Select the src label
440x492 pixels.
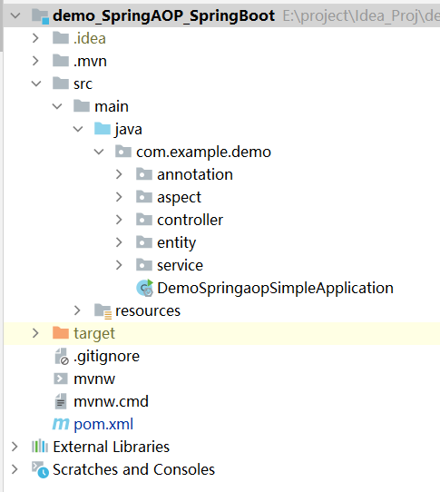tap(83, 84)
